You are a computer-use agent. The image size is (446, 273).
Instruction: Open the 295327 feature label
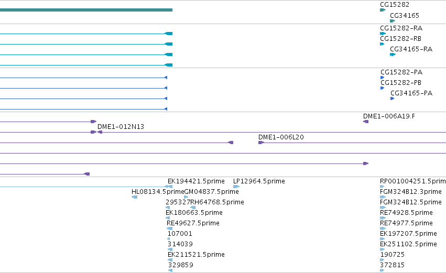[178, 202]
